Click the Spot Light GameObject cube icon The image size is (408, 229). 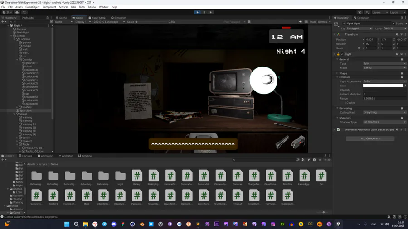pyautogui.click(x=336, y=24)
